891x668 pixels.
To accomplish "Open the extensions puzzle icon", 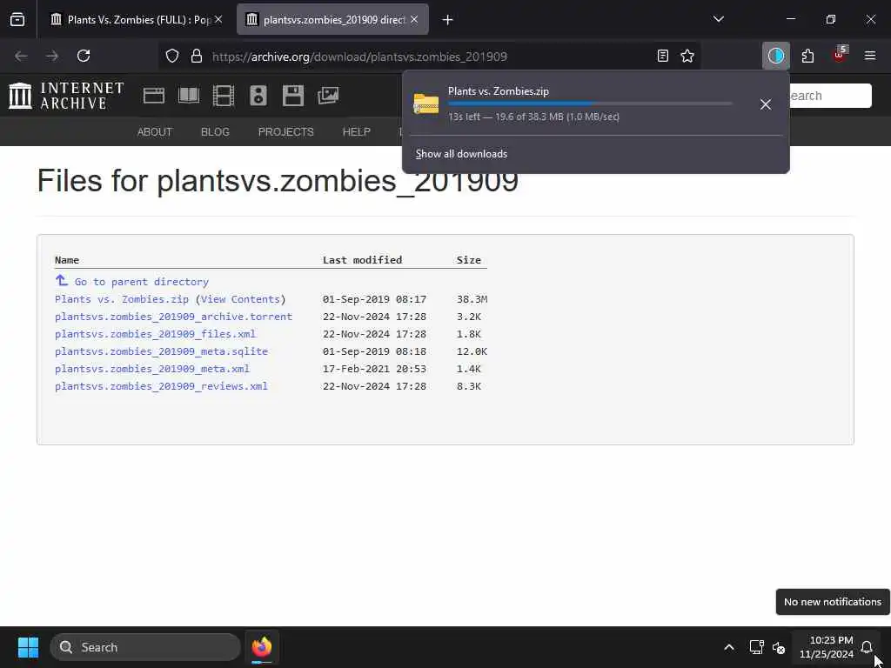I will click(x=807, y=56).
